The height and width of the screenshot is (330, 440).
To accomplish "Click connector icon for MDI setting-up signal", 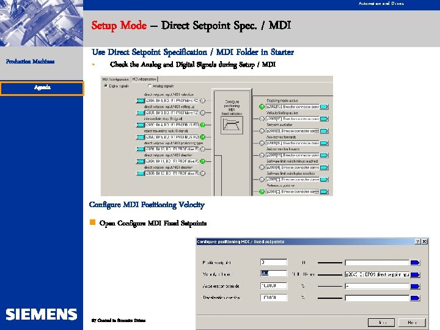I will [x=140, y=113].
